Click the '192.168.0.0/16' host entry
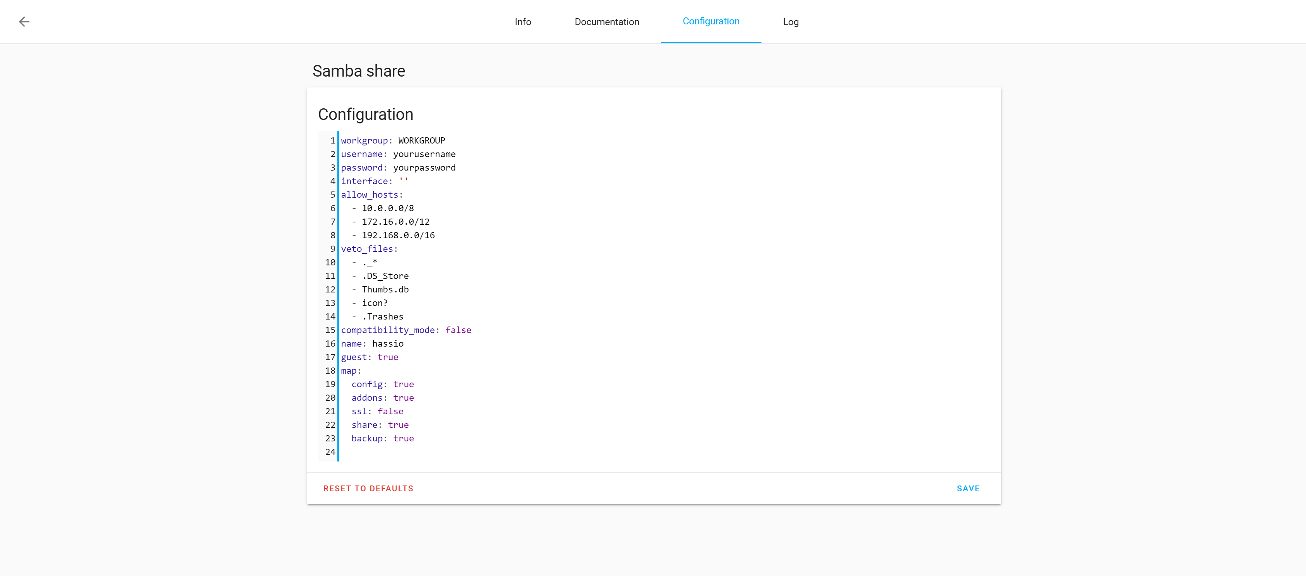The image size is (1306, 576). point(398,235)
